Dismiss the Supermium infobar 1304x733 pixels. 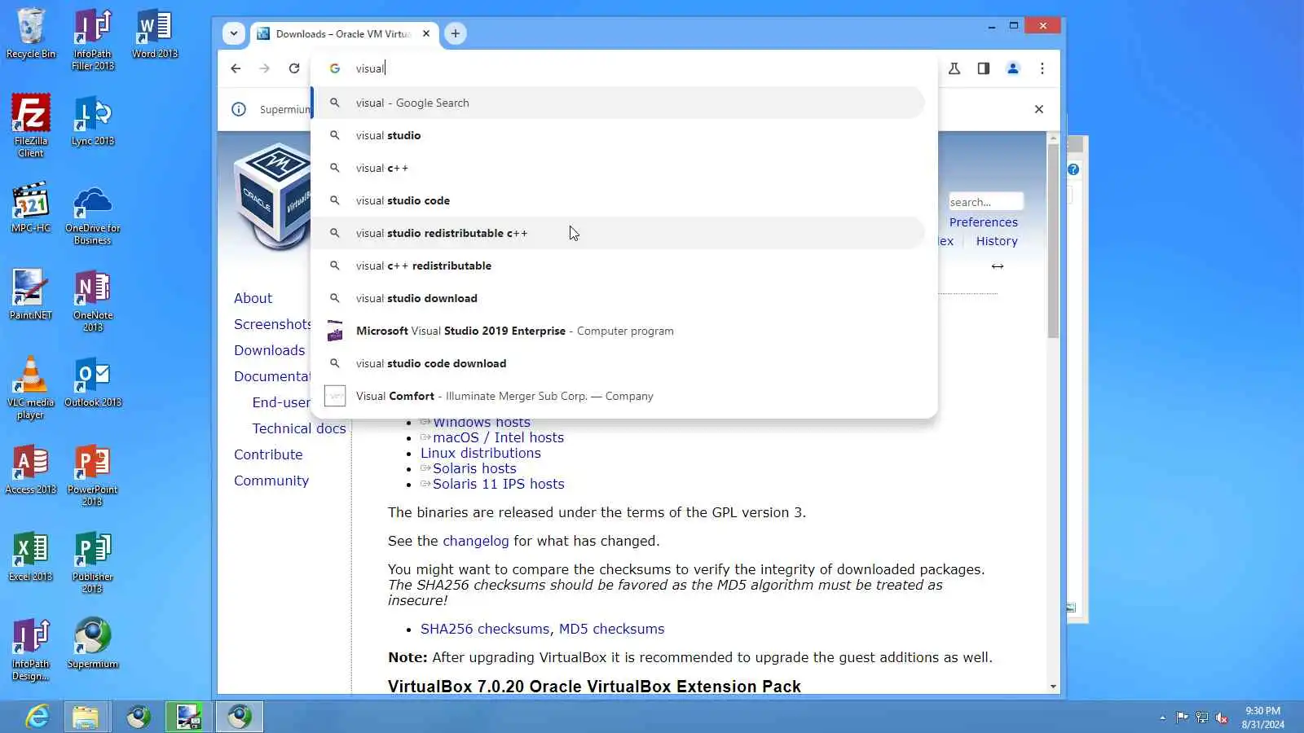pyautogui.click(x=1039, y=109)
